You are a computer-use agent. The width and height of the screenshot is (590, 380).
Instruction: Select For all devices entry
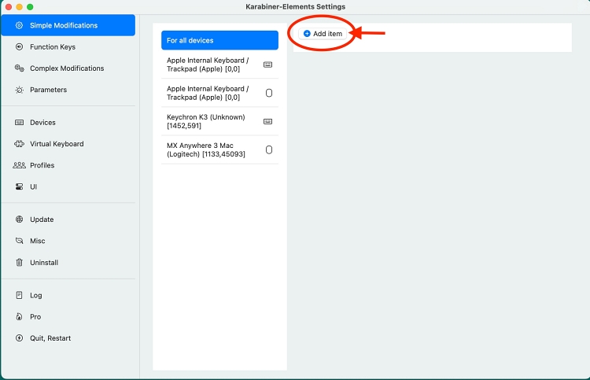click(x=219, y=40)
